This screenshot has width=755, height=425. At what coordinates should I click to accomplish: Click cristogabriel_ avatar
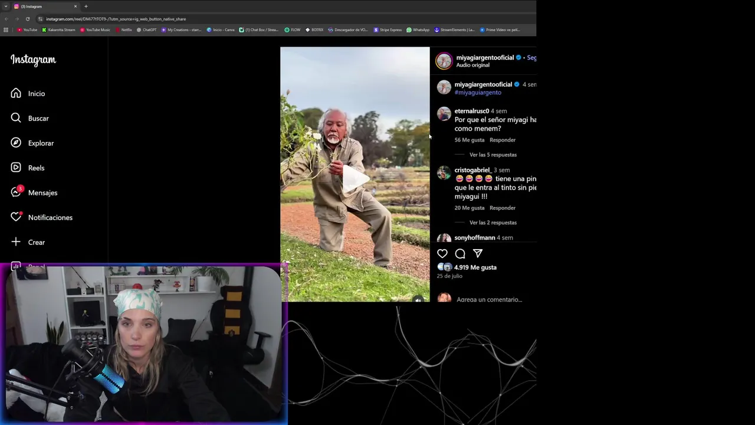tap(444, 172)
